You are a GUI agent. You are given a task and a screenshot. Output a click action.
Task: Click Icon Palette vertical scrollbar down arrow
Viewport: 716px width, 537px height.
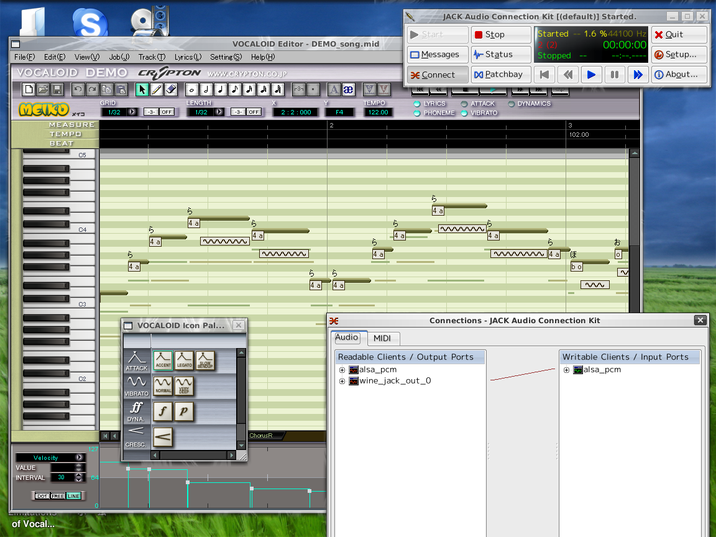point(242,445)
